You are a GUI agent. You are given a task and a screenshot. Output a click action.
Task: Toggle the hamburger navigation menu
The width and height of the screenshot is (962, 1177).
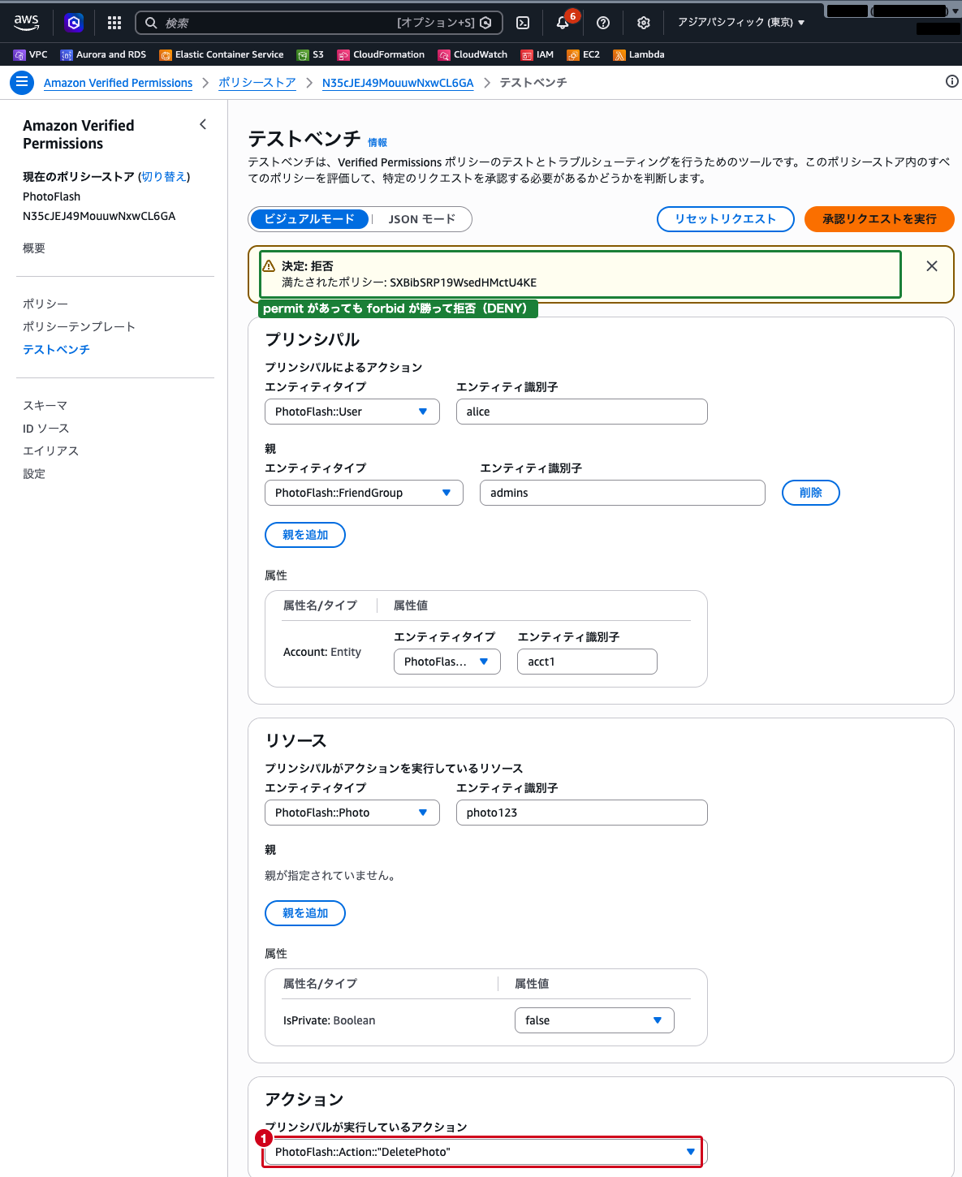tap(22, 83)
